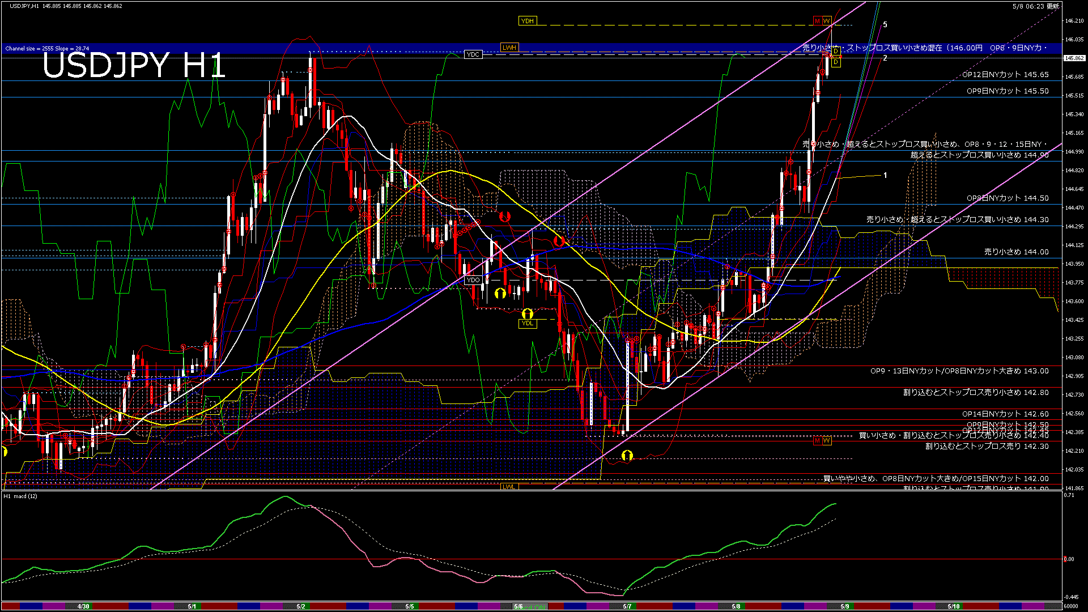The height and width of the screenshot is (612, 1088).
Task: Click the orange W box near the 142.40 level
Action: click(x=827, y=440)
